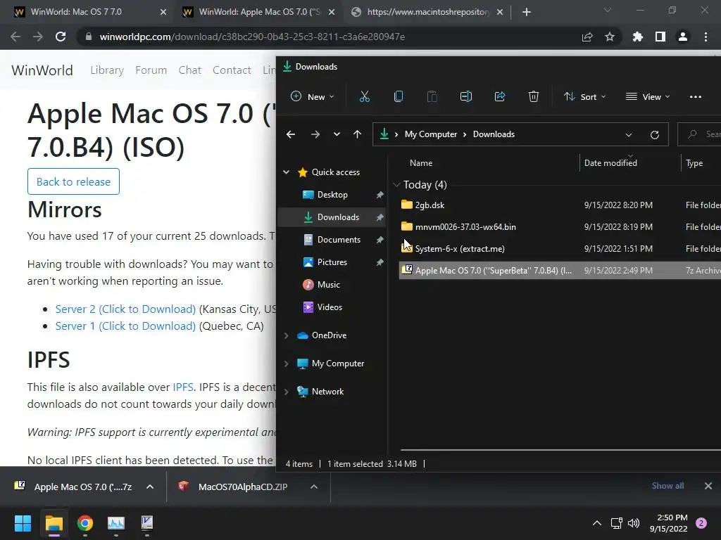Open notification center badge
721x540 pixels.
click(x=701, y=523)
